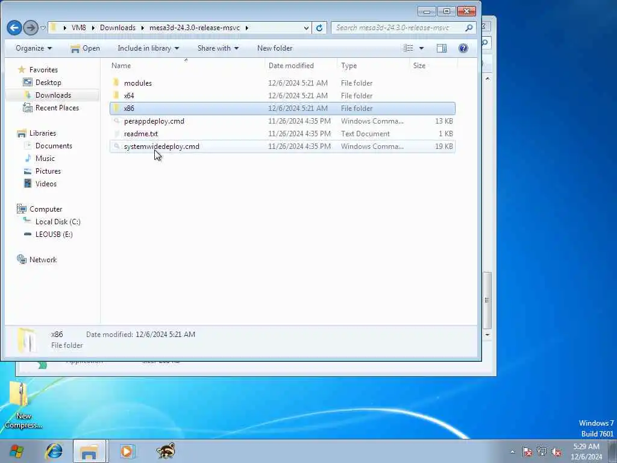Open the view options dropdown arrow
The width and height of the screenshot is (617, 463).
421,48
